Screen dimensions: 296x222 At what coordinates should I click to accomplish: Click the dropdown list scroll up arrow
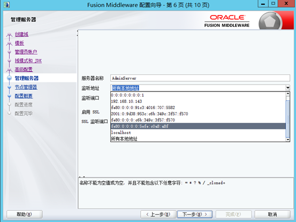coord(288,94)
